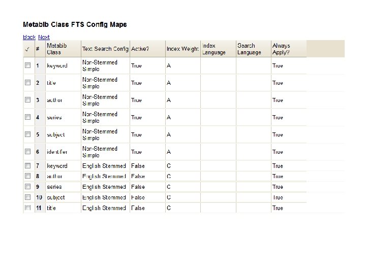Screen dimensions: 366x274
Task: Sort by Always Apply? column header
Action: [x=281, y=49]
